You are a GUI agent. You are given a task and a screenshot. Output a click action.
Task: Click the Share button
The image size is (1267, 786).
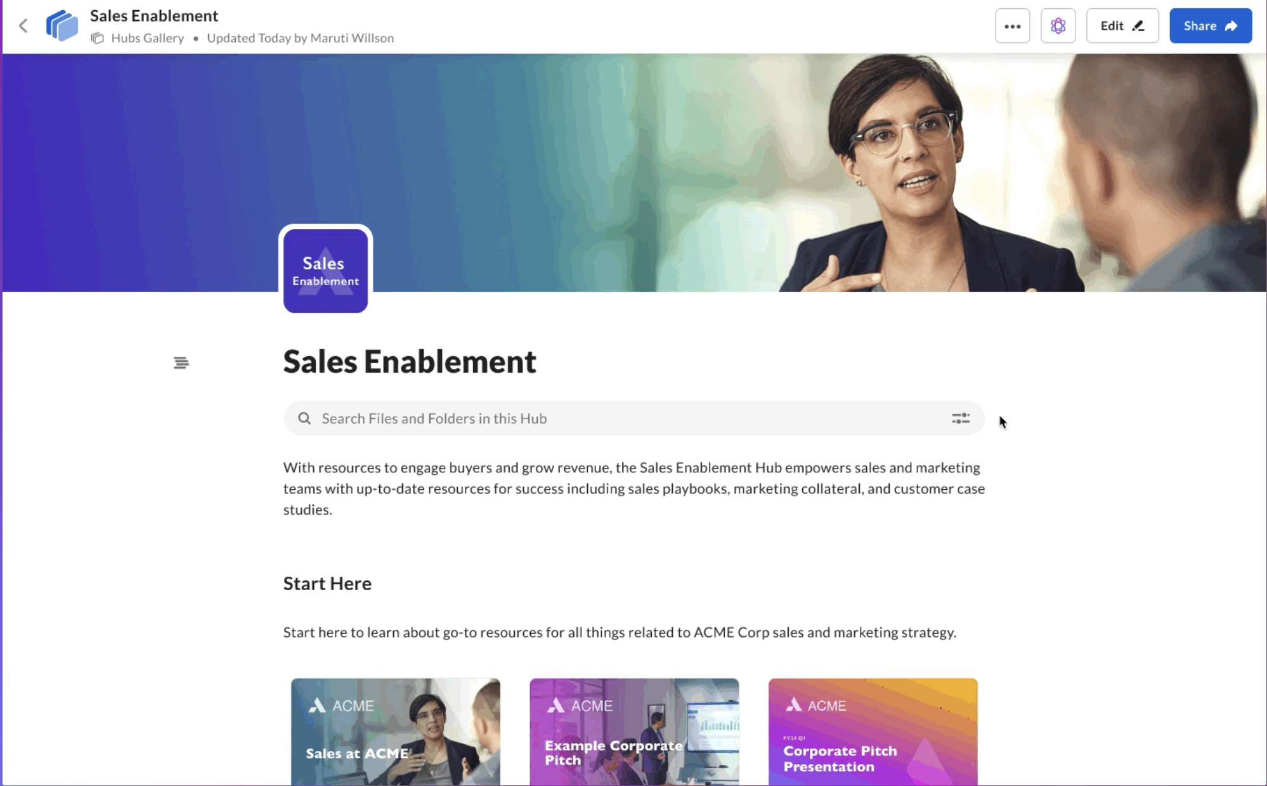[x=1210, y=25]
